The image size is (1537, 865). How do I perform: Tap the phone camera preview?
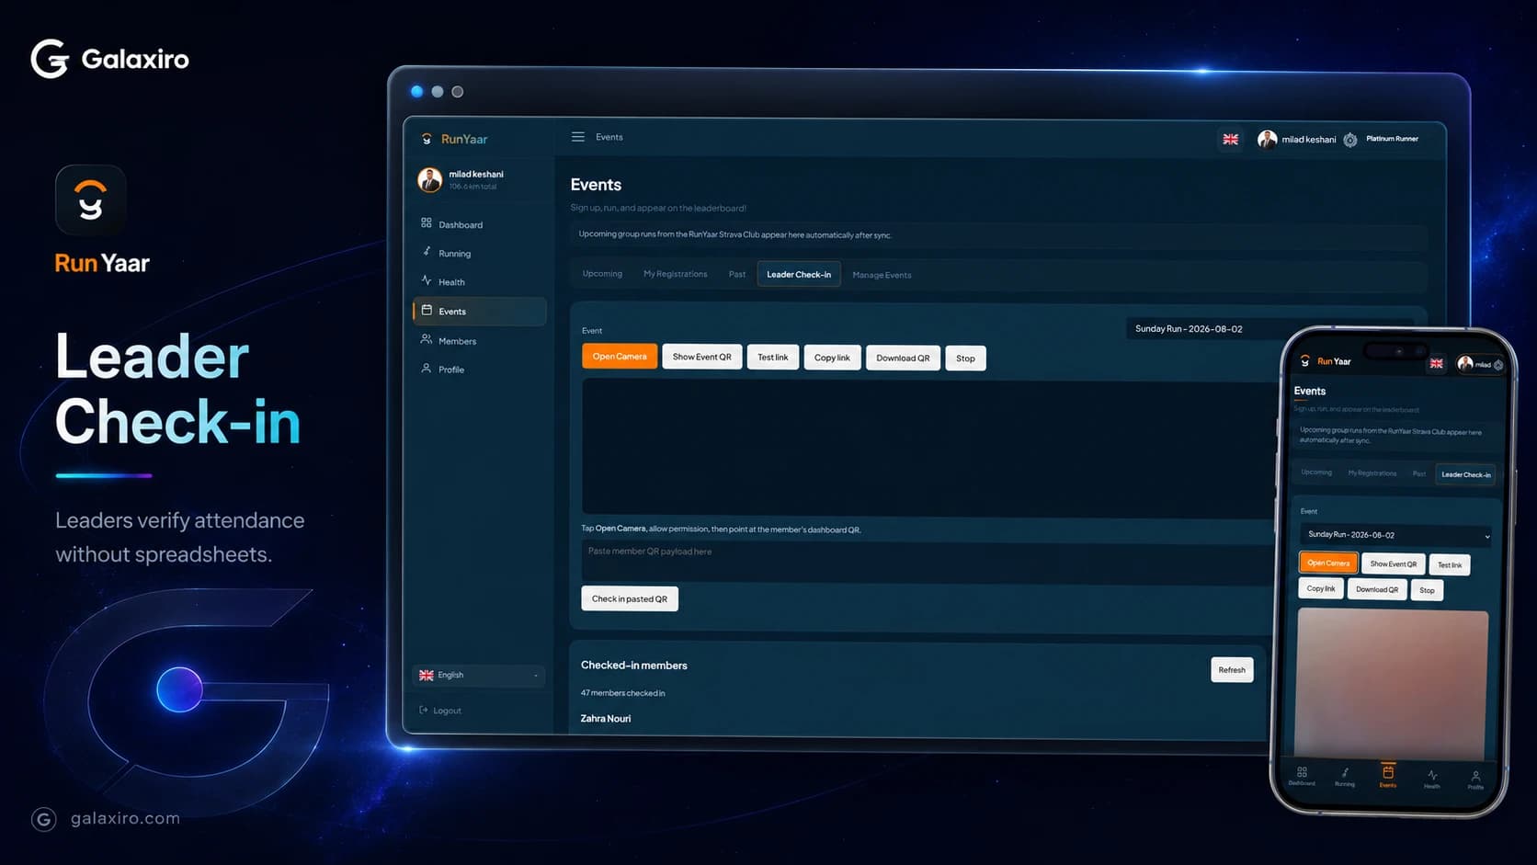[x=1392, y=682]
